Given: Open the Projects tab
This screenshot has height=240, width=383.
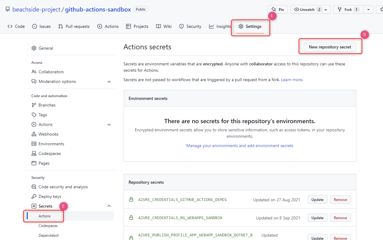Looking at the screenshot, I should [x=137, y=26].
